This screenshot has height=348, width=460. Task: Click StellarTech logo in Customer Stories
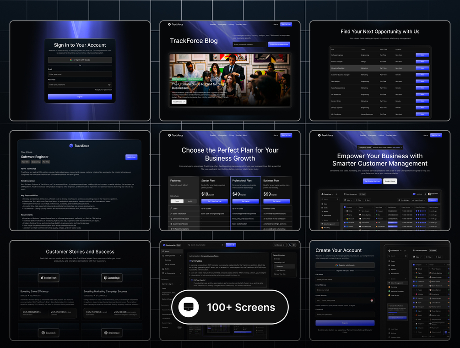pyautogui.click(x=49, y=278)
